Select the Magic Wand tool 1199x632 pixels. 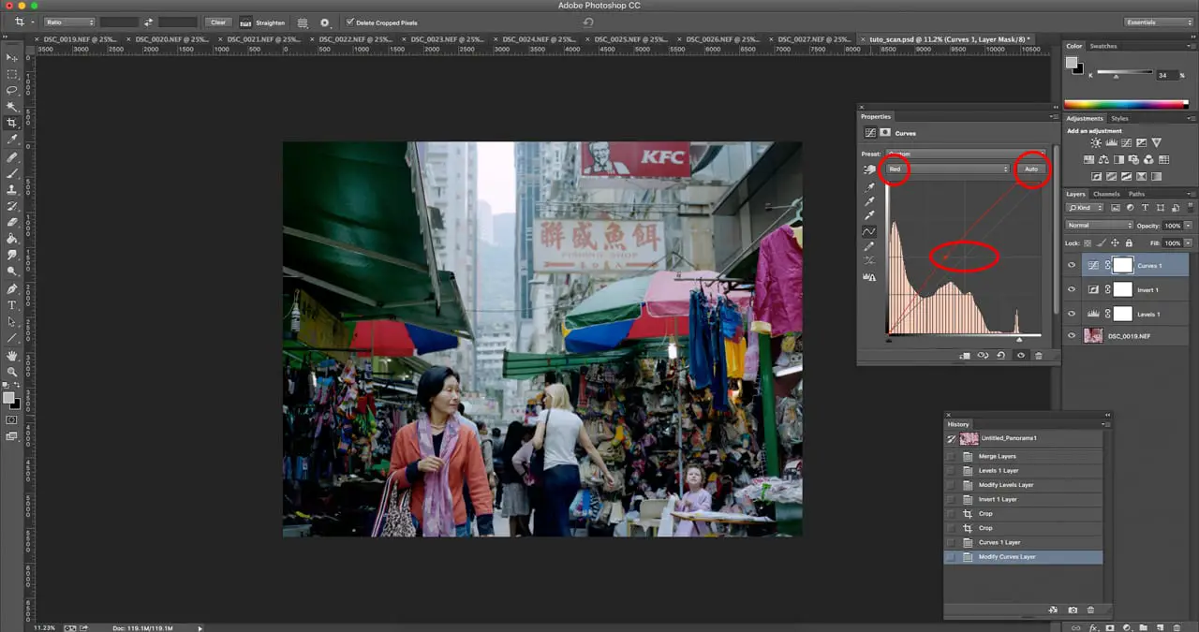[x=12, y=107]
